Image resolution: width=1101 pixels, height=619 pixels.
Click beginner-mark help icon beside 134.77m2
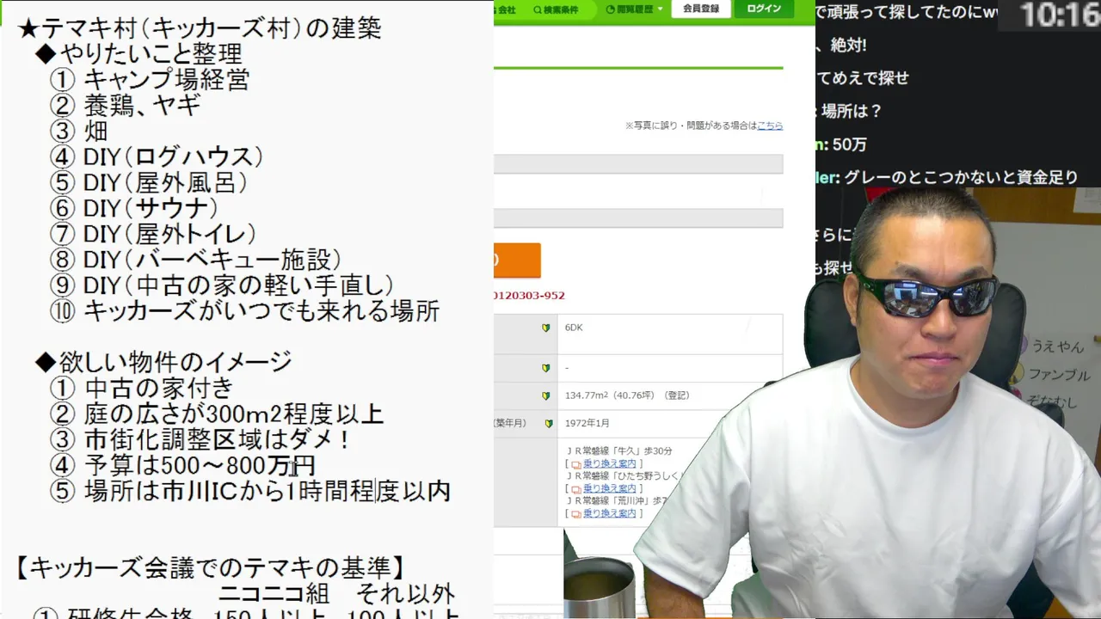(545, 395)
